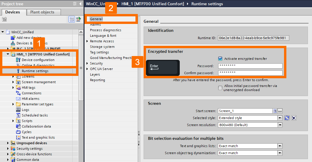The height and width of the screenshot is (162, 312).
Task: Click the Scripts icon
Action: [x=18, y=121]
